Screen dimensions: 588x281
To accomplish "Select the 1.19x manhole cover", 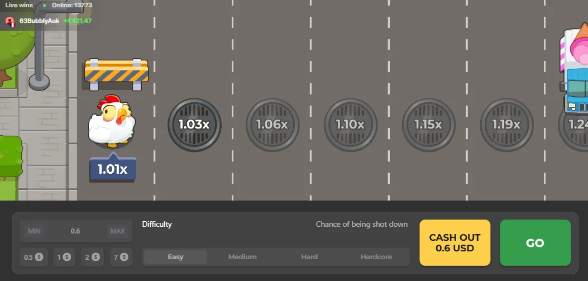I will 506,125.
